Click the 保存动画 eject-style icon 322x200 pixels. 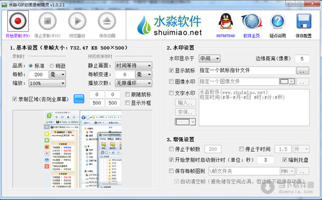tap(107, 21)
